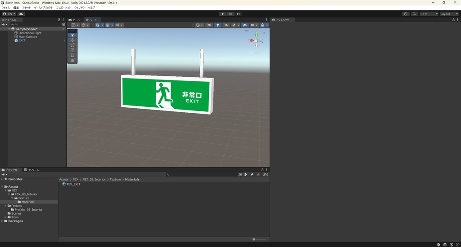Viewport: 461px width, 247px height.
Task: Toggle grid visibility in scene toolbar
Action: 98,25
